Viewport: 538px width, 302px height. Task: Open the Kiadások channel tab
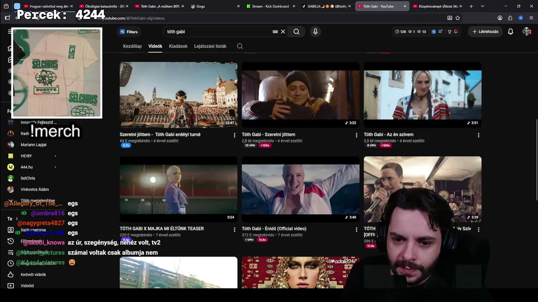point(178,46)
